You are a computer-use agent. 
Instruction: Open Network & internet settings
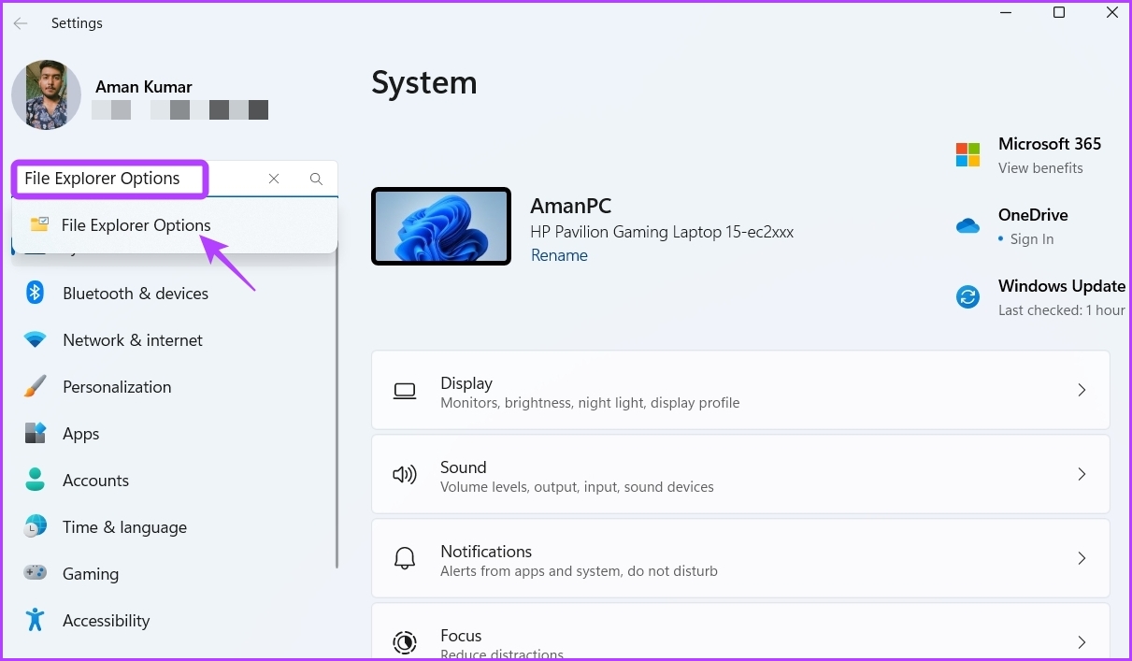(132, 340)
